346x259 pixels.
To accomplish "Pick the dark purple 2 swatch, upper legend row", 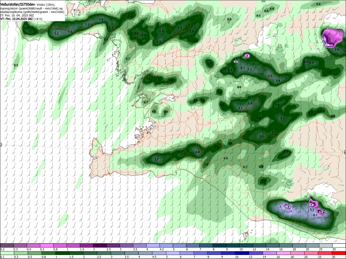I will tap(99, 245).
